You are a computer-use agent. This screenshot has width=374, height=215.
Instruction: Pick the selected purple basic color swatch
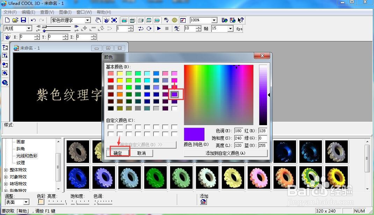click(x=174, y=94)
